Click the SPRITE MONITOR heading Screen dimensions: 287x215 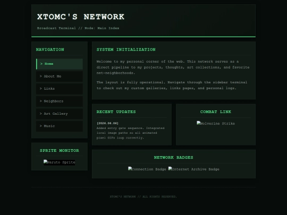tap(60, 150)
